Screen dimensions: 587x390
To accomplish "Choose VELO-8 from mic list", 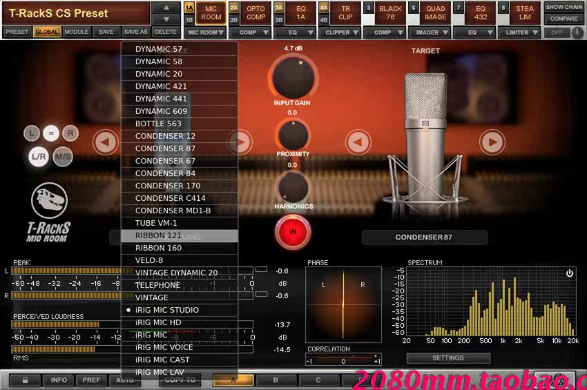I will click(x=180, y=260).
